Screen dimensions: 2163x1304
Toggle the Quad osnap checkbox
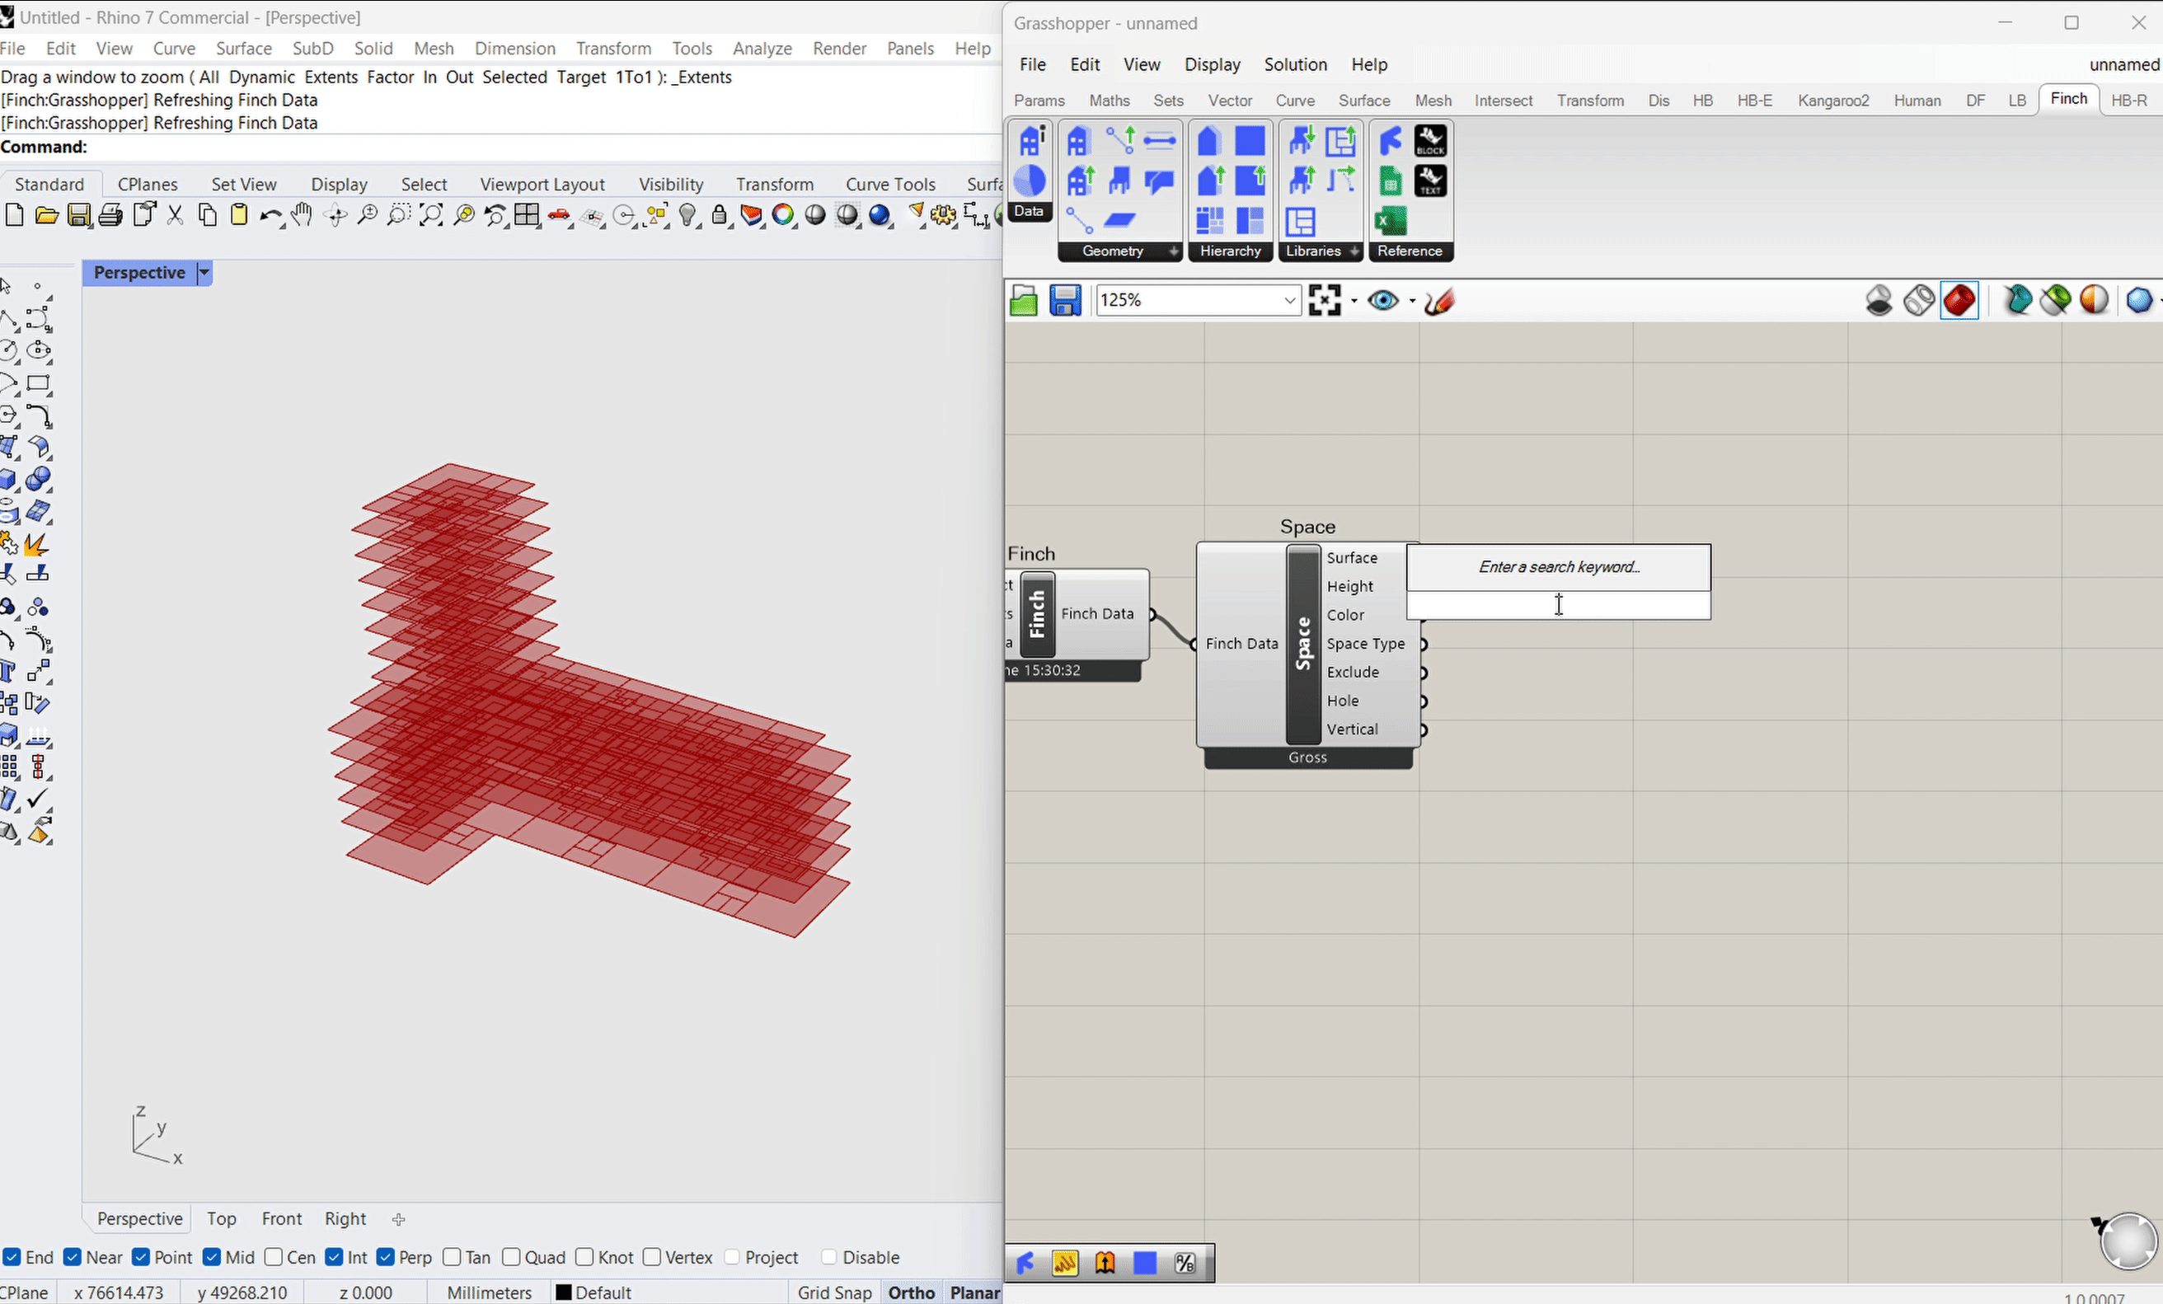(511, 1257)
